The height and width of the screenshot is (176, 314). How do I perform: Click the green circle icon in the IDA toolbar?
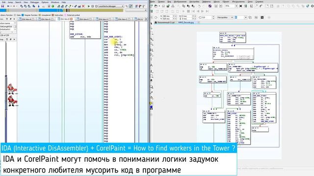(53, 6)
